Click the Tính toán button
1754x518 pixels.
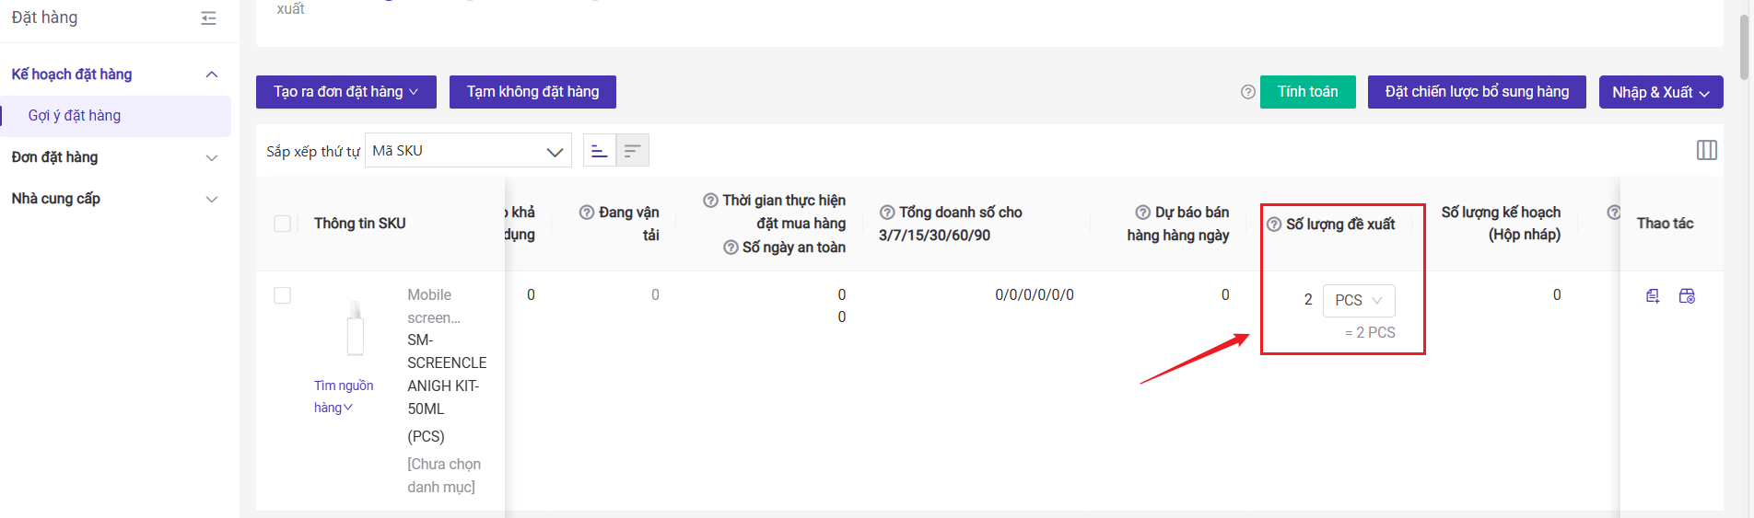coord(1308,92)
